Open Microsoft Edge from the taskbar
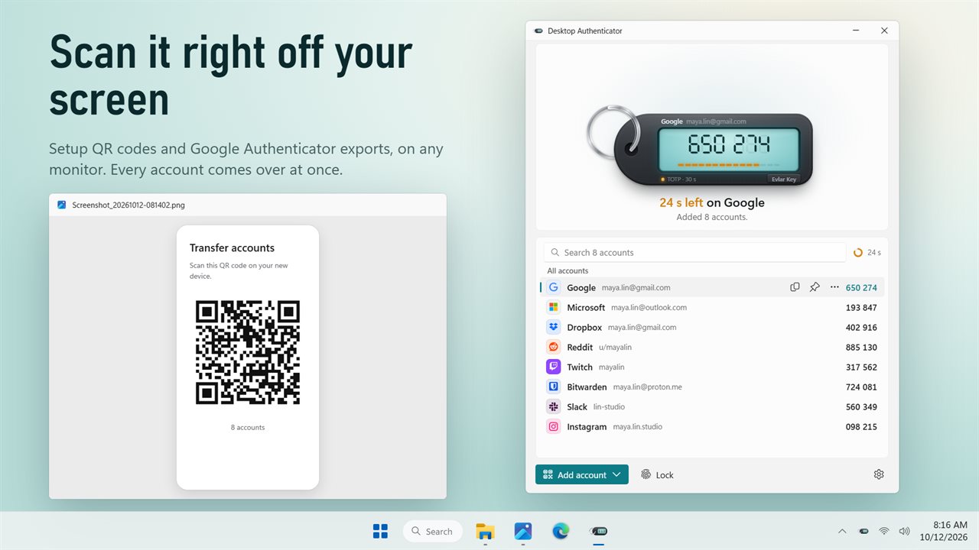979x550 pixels. coord(561,531)
